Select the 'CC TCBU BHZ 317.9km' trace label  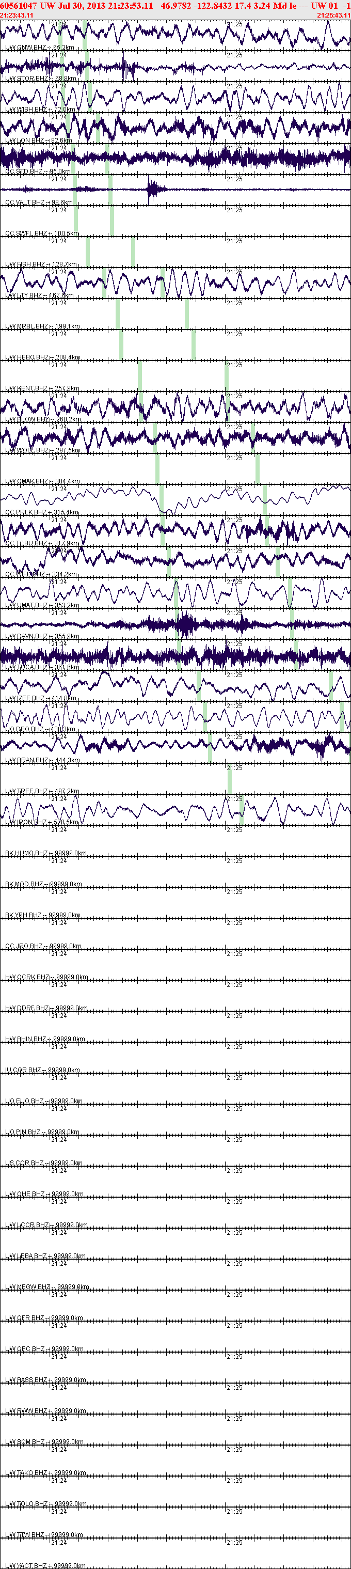click(x=42, y=543)
